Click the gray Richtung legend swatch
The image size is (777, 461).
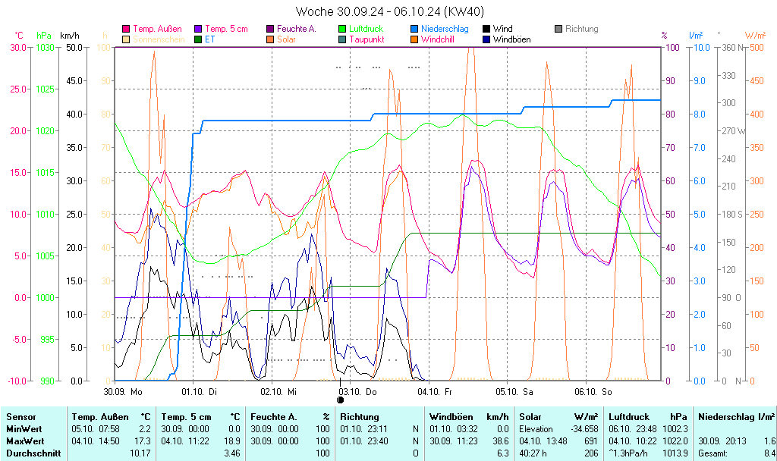click(558, 30)
